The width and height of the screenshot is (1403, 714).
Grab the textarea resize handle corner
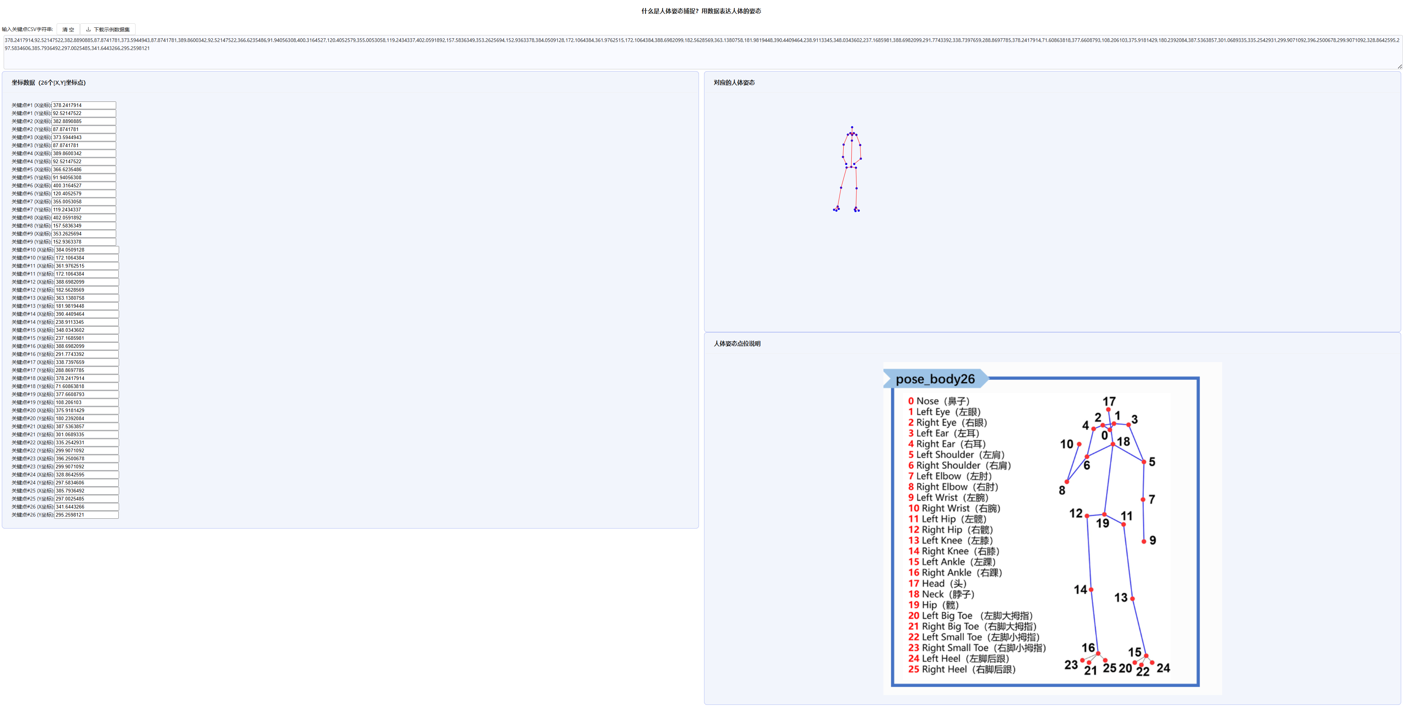[1399, 66]
